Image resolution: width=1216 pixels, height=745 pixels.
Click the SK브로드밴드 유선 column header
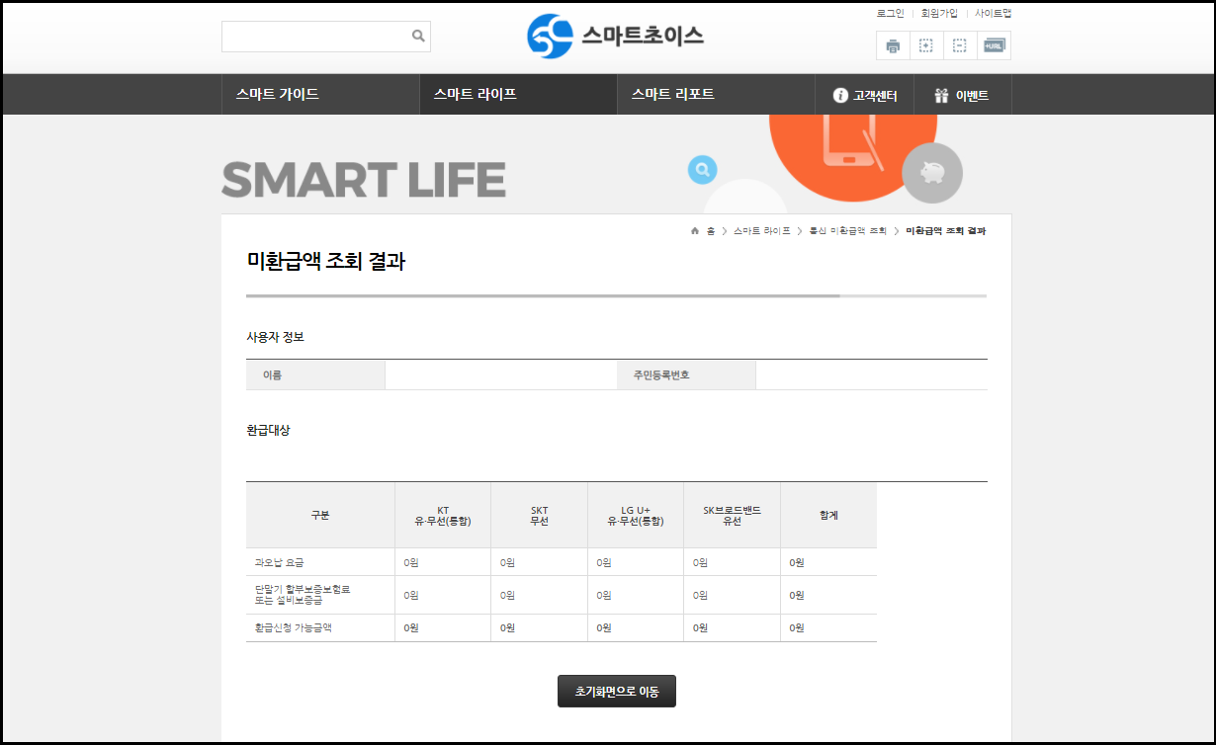[732, 515]
